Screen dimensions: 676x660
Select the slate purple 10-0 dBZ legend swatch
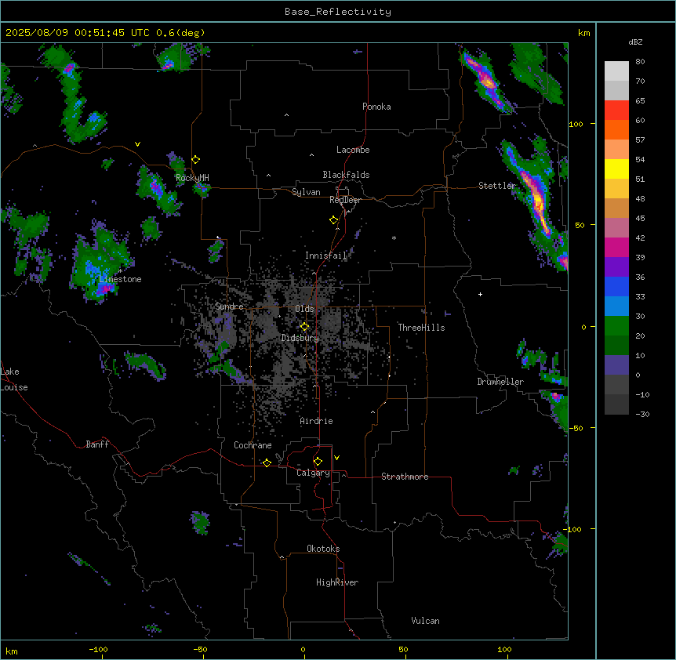click(x=616, y=365)
